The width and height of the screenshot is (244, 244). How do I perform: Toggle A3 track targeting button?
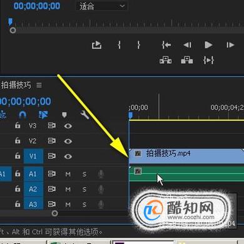tap(33, 204)
